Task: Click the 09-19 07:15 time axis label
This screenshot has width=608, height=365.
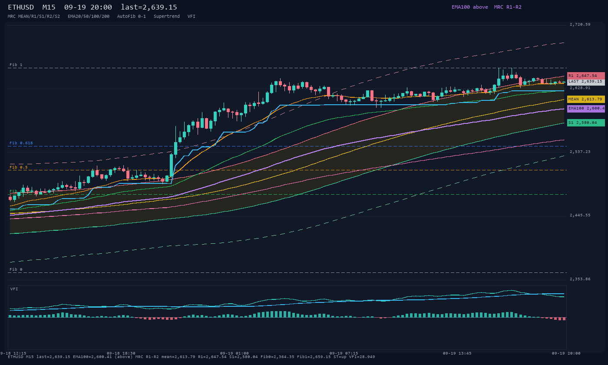Action: [x=344, y=353]
